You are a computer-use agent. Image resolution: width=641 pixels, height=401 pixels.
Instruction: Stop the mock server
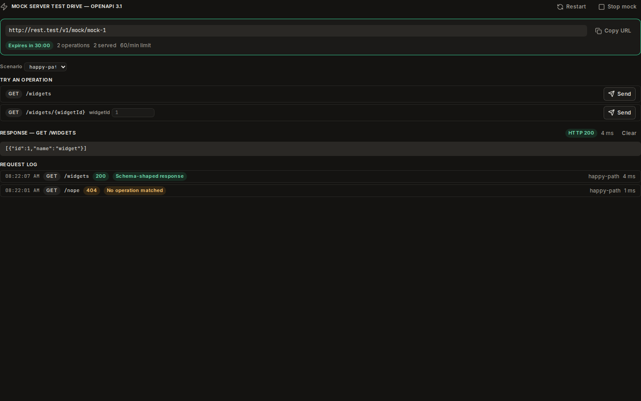[x=617, y=7]
